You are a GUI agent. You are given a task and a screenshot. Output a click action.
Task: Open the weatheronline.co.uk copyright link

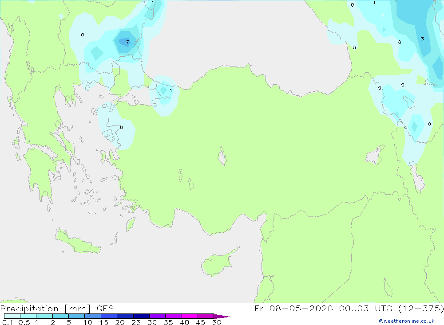coord(407,321)
